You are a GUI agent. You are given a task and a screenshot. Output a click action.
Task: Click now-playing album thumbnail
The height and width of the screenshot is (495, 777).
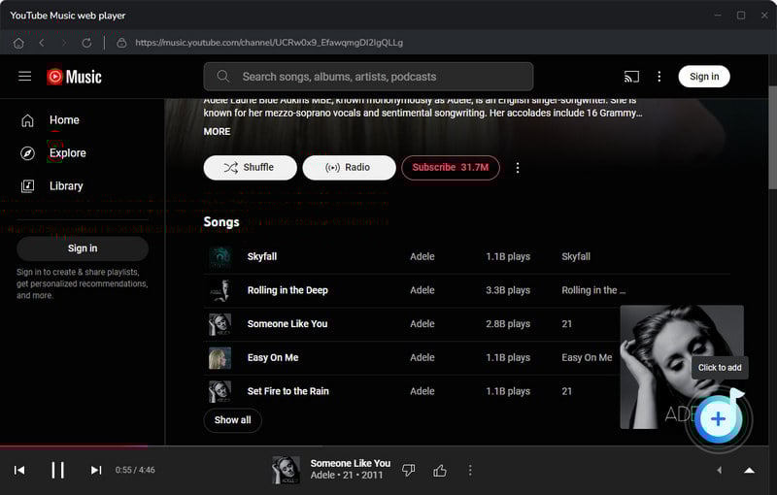[x=286, y=470]
